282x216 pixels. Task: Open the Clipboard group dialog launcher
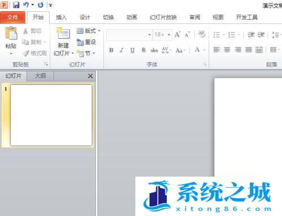pos(46,65)
